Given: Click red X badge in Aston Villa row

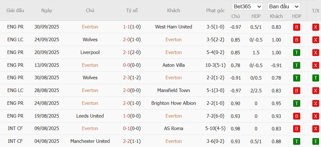Looking at the screenshot, I should point(316,65).
